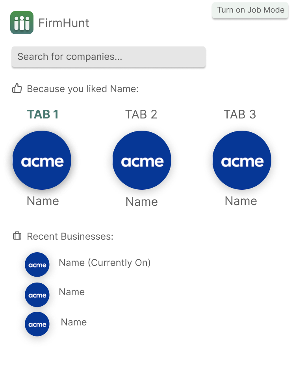Image resolution: width=293 pixels, height=366 pixels.
Task: Click the Name label under TAB 1 logo
Action: pos(43,201)
